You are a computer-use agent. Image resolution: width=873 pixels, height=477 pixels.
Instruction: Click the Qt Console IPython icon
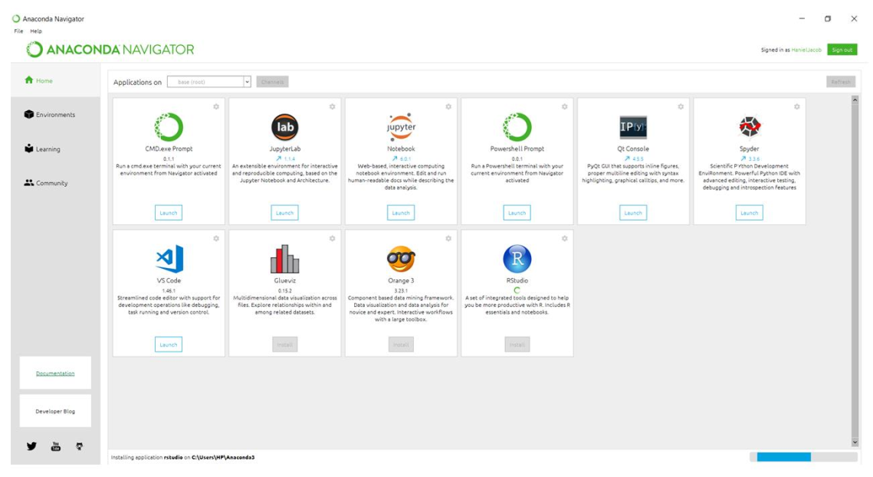point(633,127)
